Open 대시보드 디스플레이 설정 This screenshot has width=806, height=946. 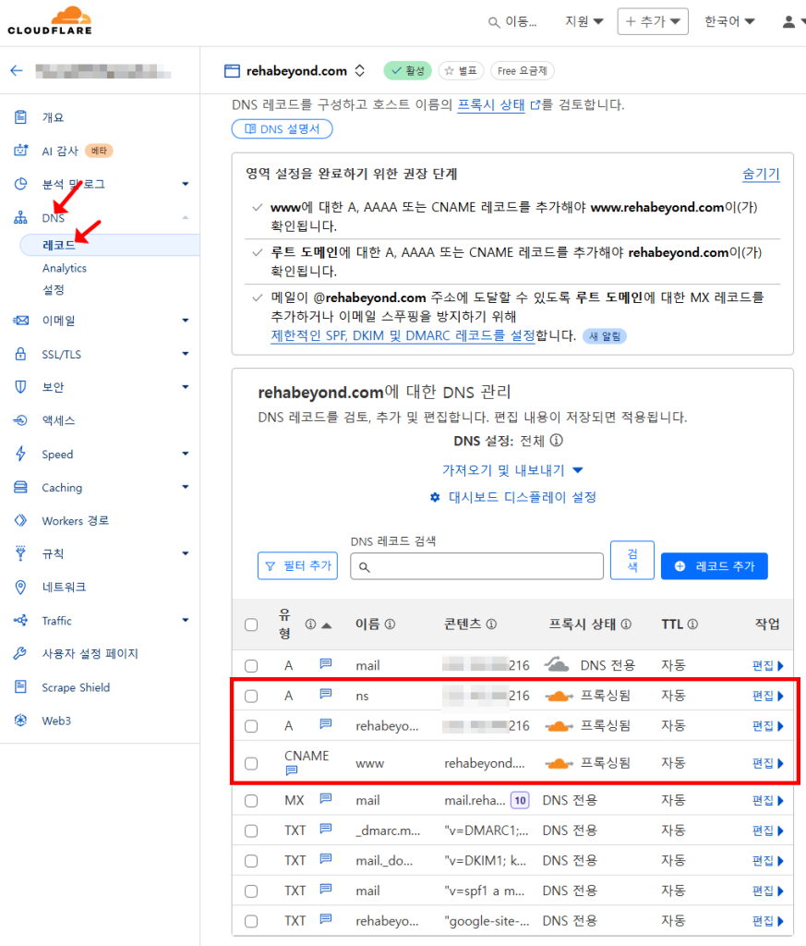513,497
